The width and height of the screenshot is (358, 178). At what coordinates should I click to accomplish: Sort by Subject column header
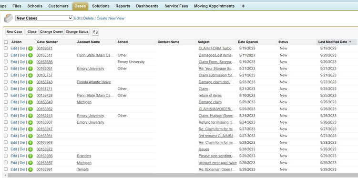pyautogui.click(x=204, y=42)
